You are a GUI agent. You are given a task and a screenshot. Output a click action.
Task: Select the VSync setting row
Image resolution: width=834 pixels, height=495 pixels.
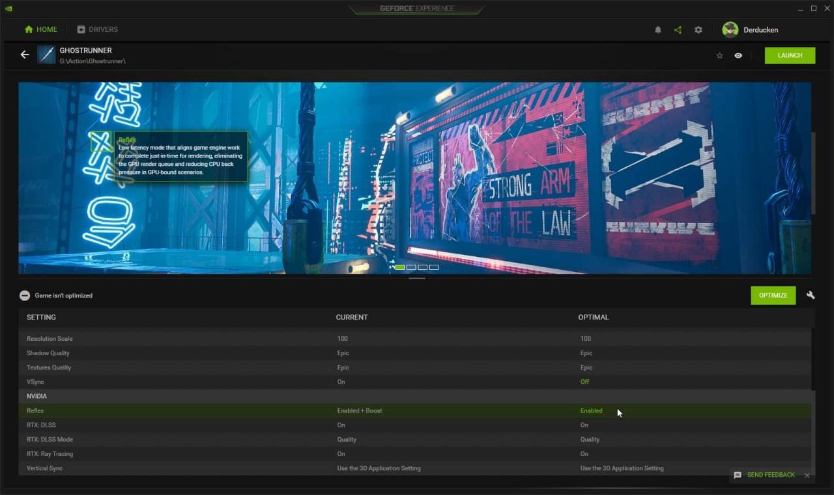(x=415, y=382)
